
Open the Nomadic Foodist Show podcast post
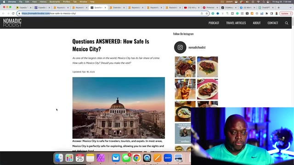(183, 133)
